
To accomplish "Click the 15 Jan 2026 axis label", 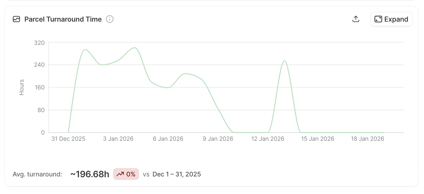I will (x=317, y=139).
